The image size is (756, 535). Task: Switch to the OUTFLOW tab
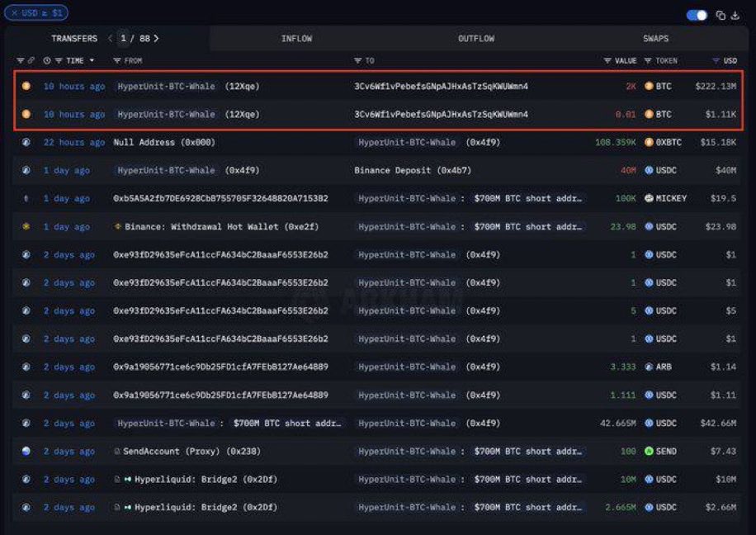click(476, 38)
